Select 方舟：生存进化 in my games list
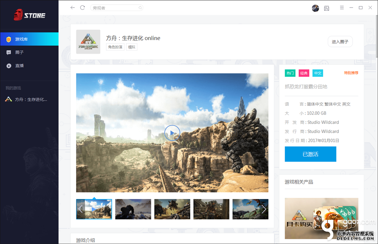The image size is (378, 244). point(29,99)
